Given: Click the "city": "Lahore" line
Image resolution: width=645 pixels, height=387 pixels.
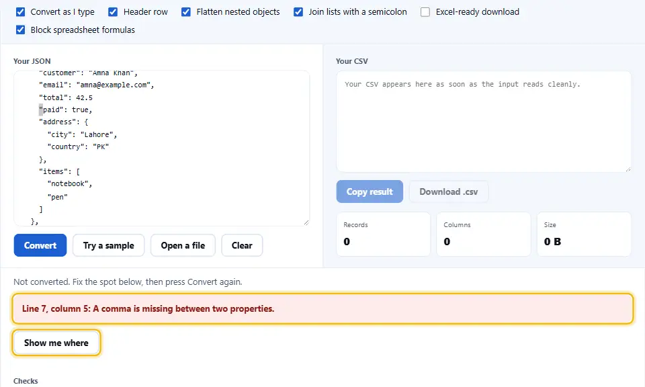Looking at the screenshot, I should (82, 134).
